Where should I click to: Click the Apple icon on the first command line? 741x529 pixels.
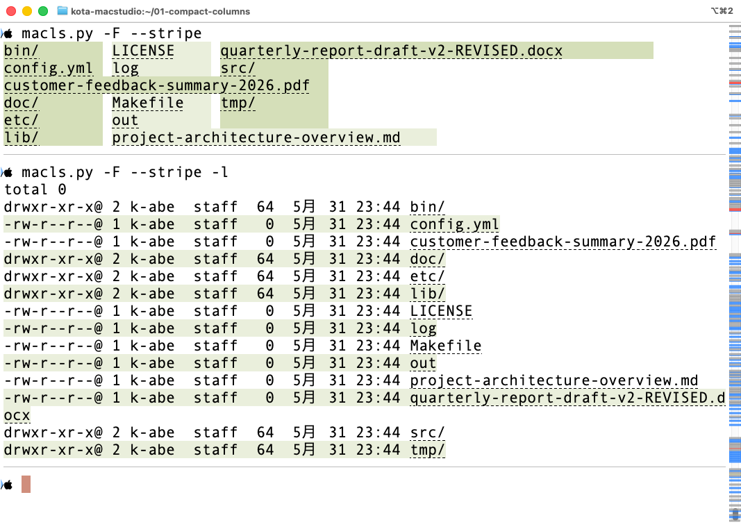pos(8,33)
